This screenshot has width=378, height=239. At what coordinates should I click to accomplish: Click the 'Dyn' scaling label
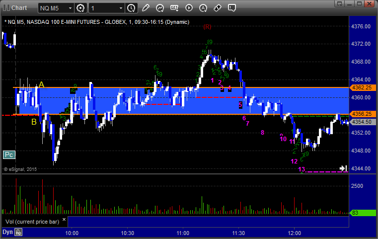[x=7, y=232]
